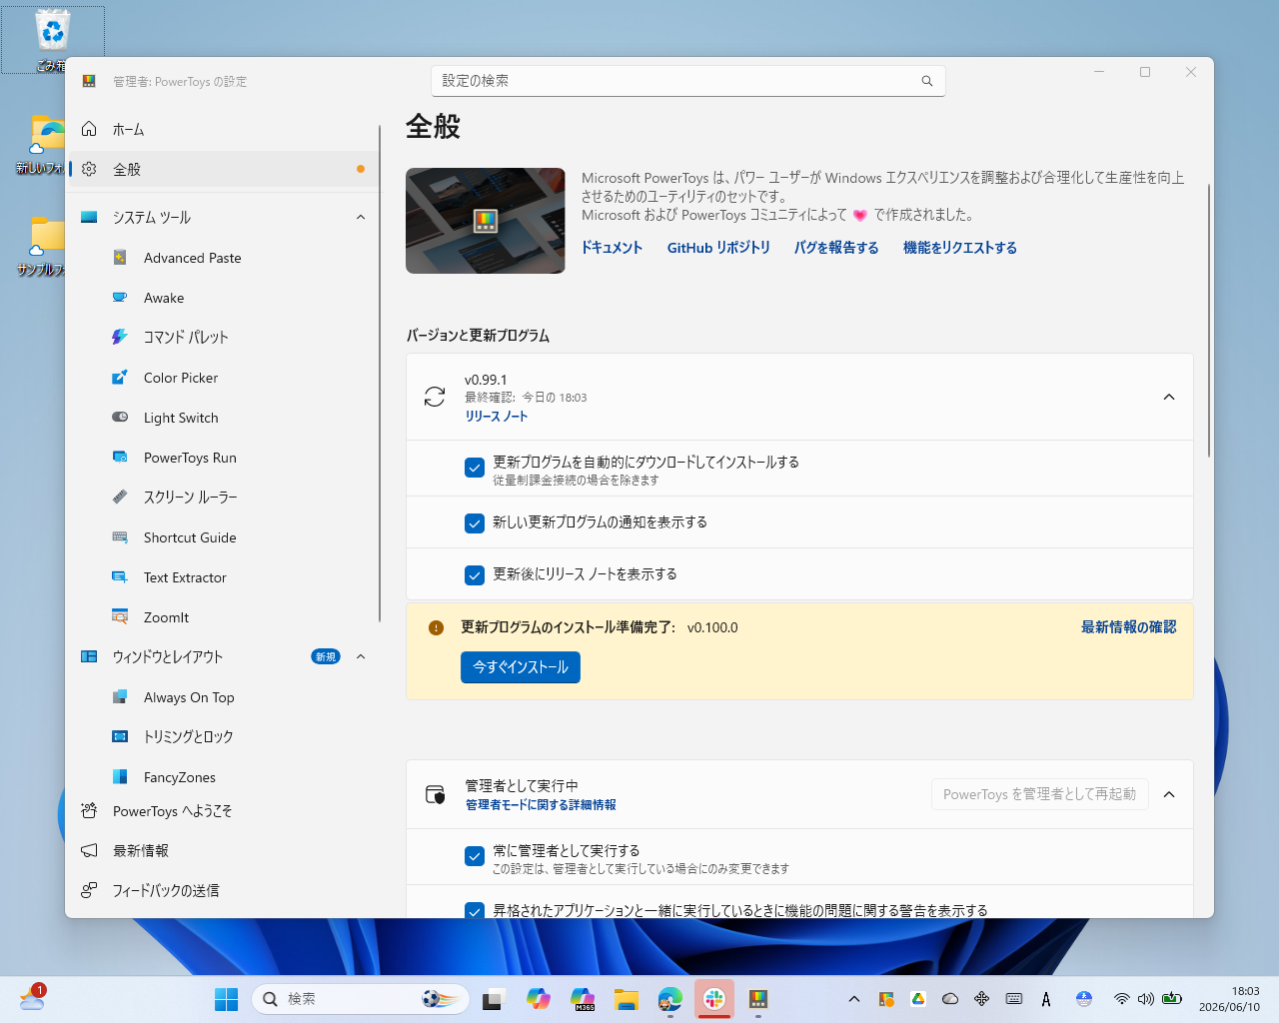The image size is (1279, 1023).
Task: Collapse the 管理者として実行中 card chevron
Action: [1169, 794]
